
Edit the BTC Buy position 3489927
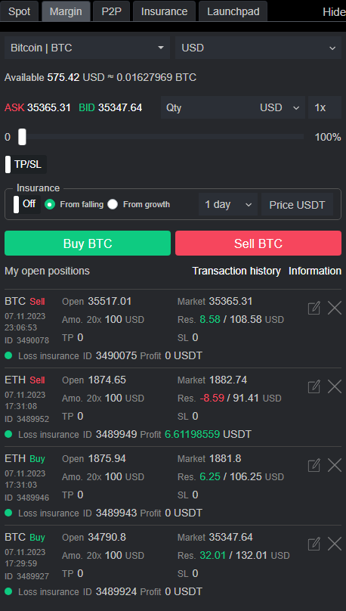pyautogui.click(x=314, y=544)
